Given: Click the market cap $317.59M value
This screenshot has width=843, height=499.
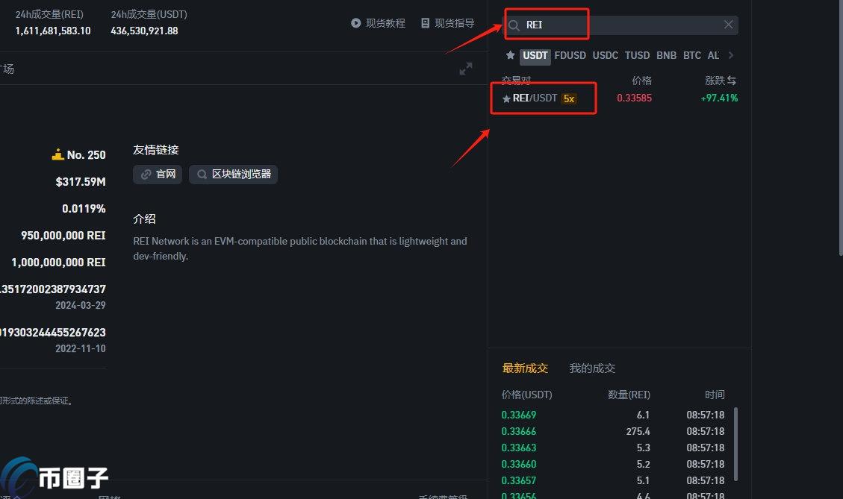Looking at the screenshot, I should pyautogui.click(x=81, y=182).
